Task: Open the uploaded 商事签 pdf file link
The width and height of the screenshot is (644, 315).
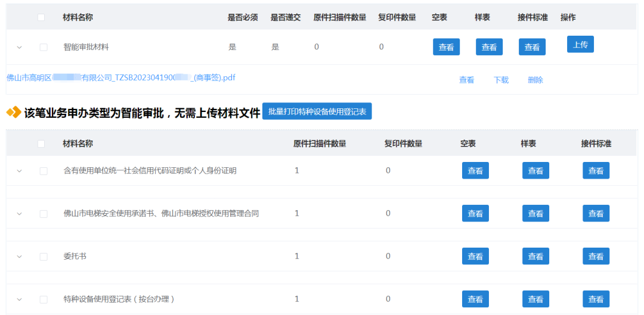Action: click(x=121, y=77)
